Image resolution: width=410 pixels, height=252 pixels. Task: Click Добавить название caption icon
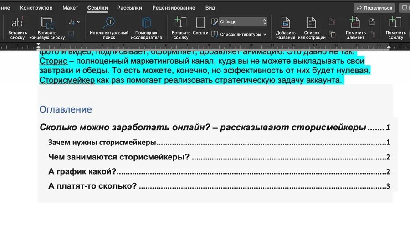pyautogui.click(x=286, y=23)
